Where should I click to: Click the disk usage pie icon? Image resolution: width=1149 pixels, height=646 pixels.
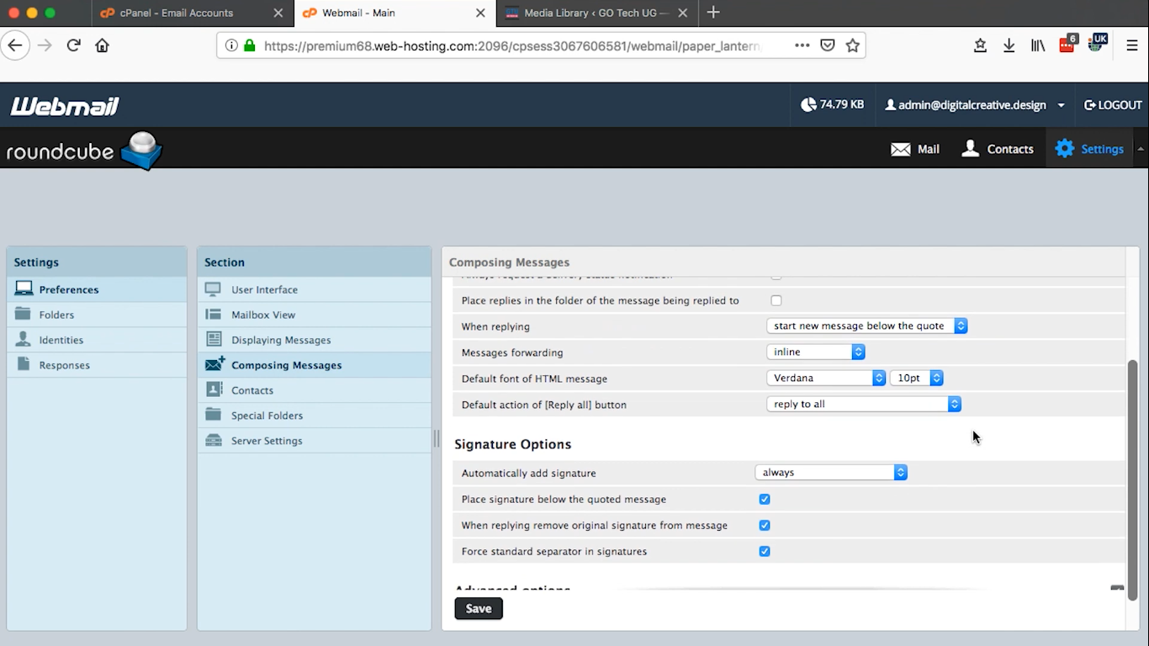[808, 105]
